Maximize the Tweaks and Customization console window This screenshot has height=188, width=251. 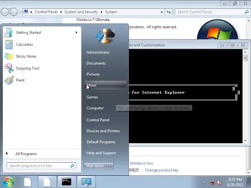pyautogui.click(x=232, y=45)
